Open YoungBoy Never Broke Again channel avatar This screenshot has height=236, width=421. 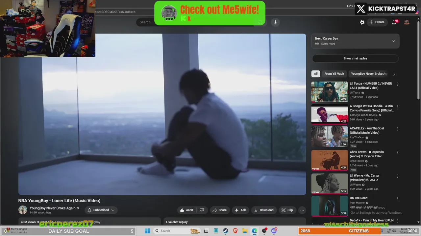pyautogui.click(x=23, y=210)
